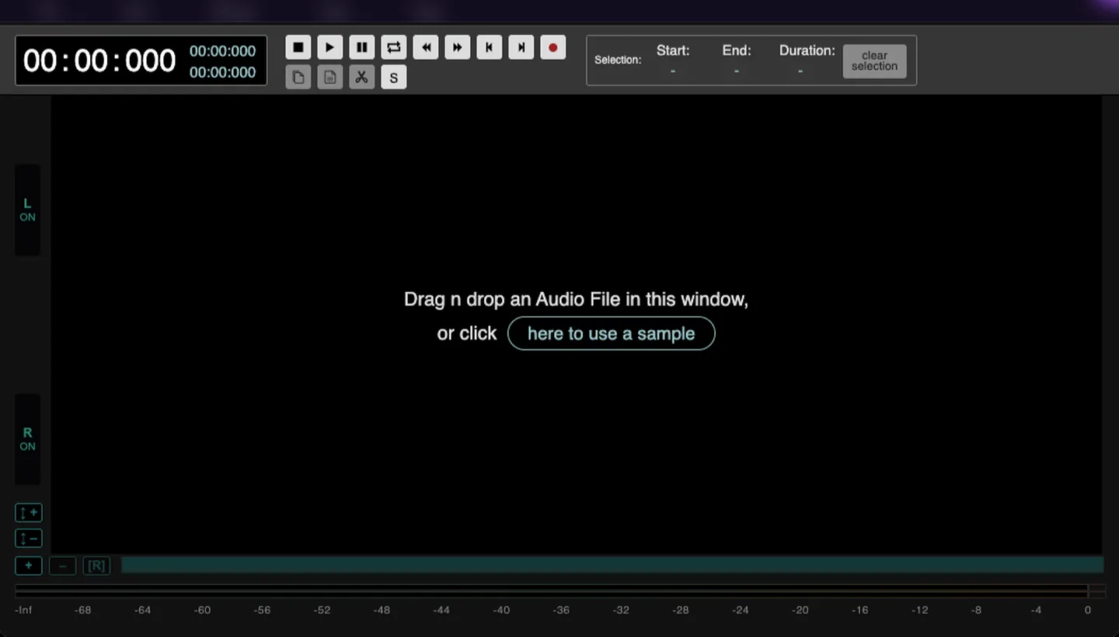This screenshot has height=637, width=1119.
Task: Fast forward using the double-right arrow button
Action: (457, 47)
